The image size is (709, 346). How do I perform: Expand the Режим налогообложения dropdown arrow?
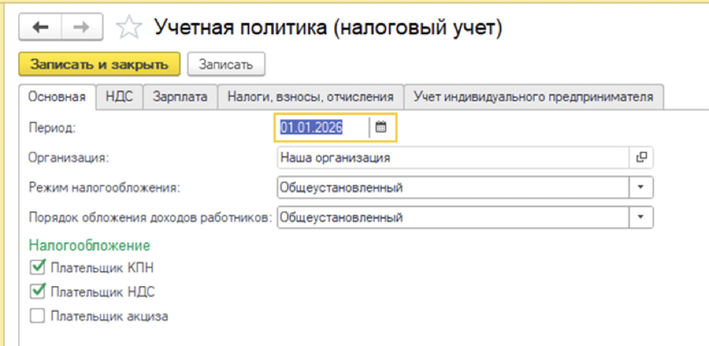click(641, 187)
